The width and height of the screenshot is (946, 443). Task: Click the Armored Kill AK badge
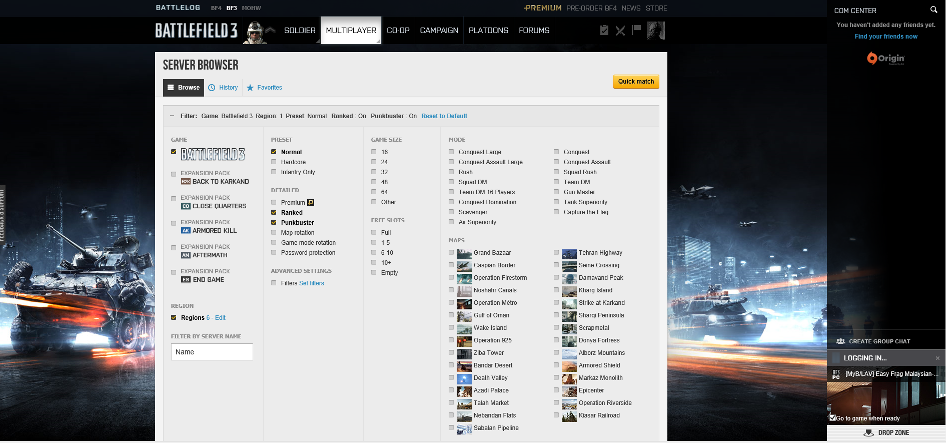coord(186,231)
